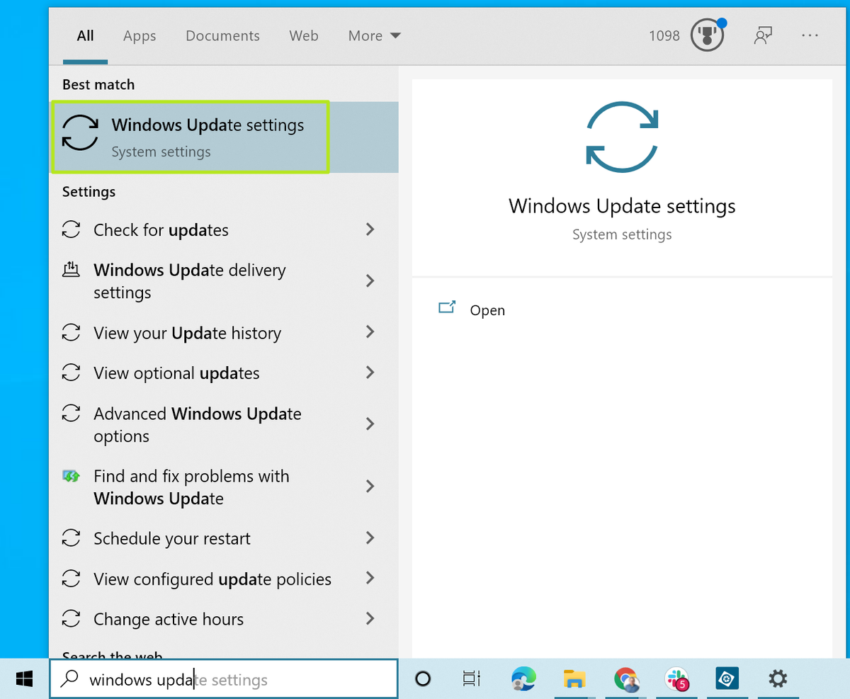Click the Microsoft Rewards trophy icon

[707, 35]
